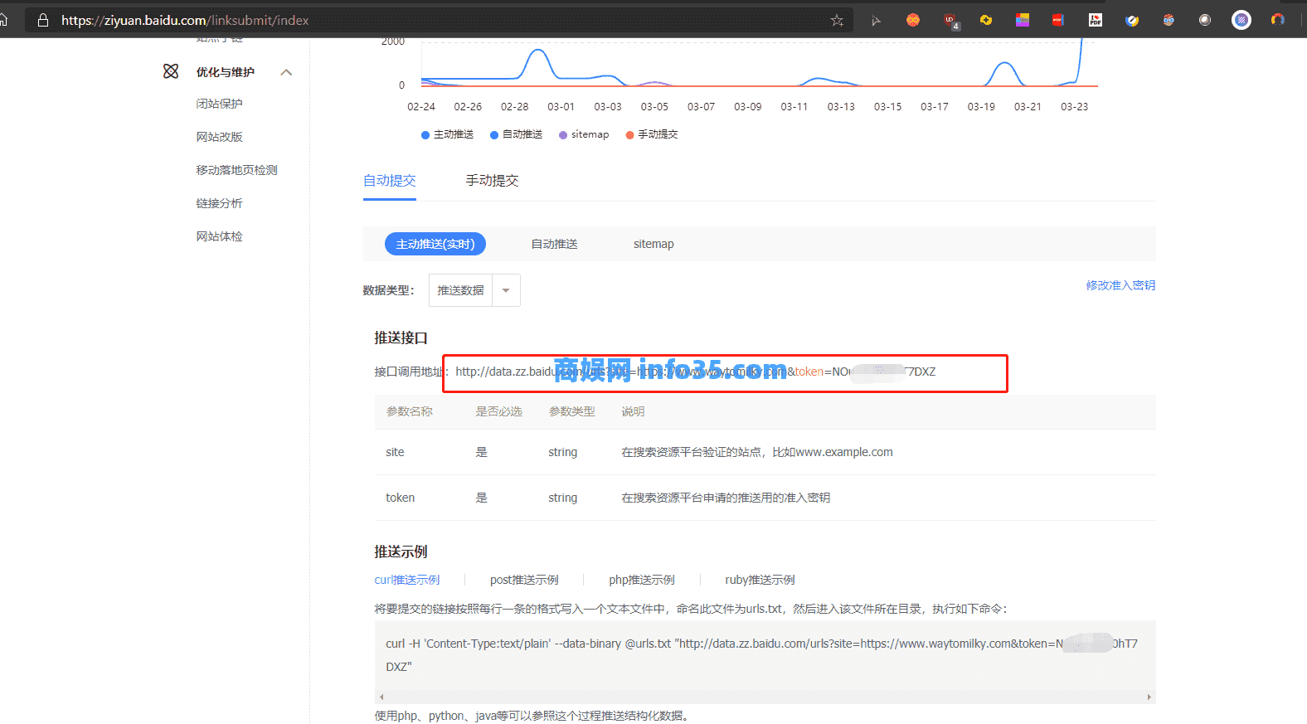Switch to the 自动提交 tab
The height and width of the screenshot is (724, 1307).
(x=390, y=181)
